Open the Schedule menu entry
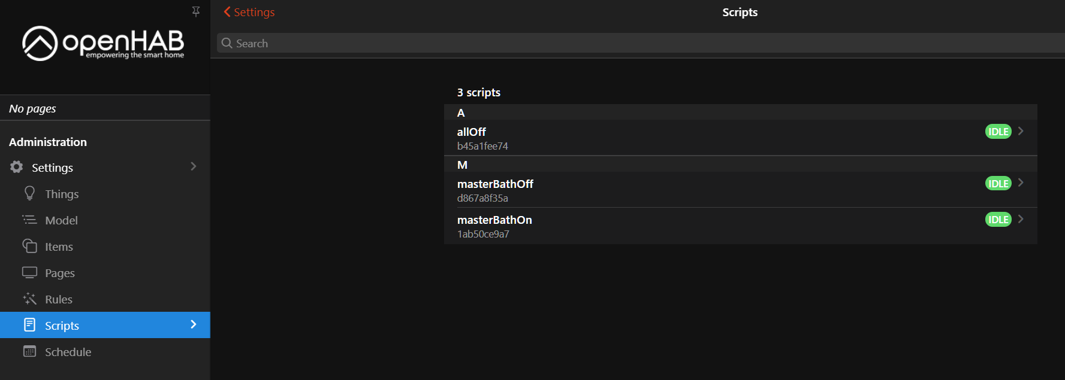Screen dimensions: 1065x380 68,352
